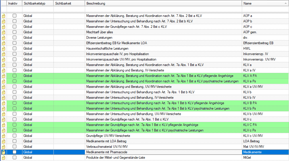
Task: Toggle Inaktiv checkbox for Medikamente row
Action: (x=14, y=152)
